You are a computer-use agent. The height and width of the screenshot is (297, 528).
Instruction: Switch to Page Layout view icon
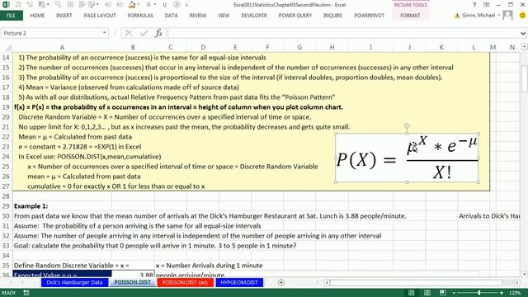[427, 293]
